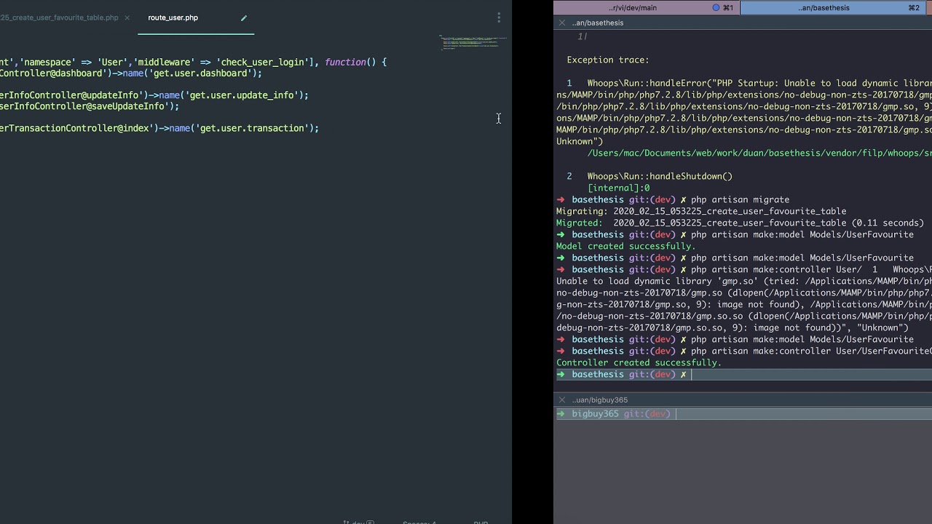The width and height of the screenshot is (932, 524).
Task: Click 'Model created successfully.' message
Action: [x=626, y=246]
